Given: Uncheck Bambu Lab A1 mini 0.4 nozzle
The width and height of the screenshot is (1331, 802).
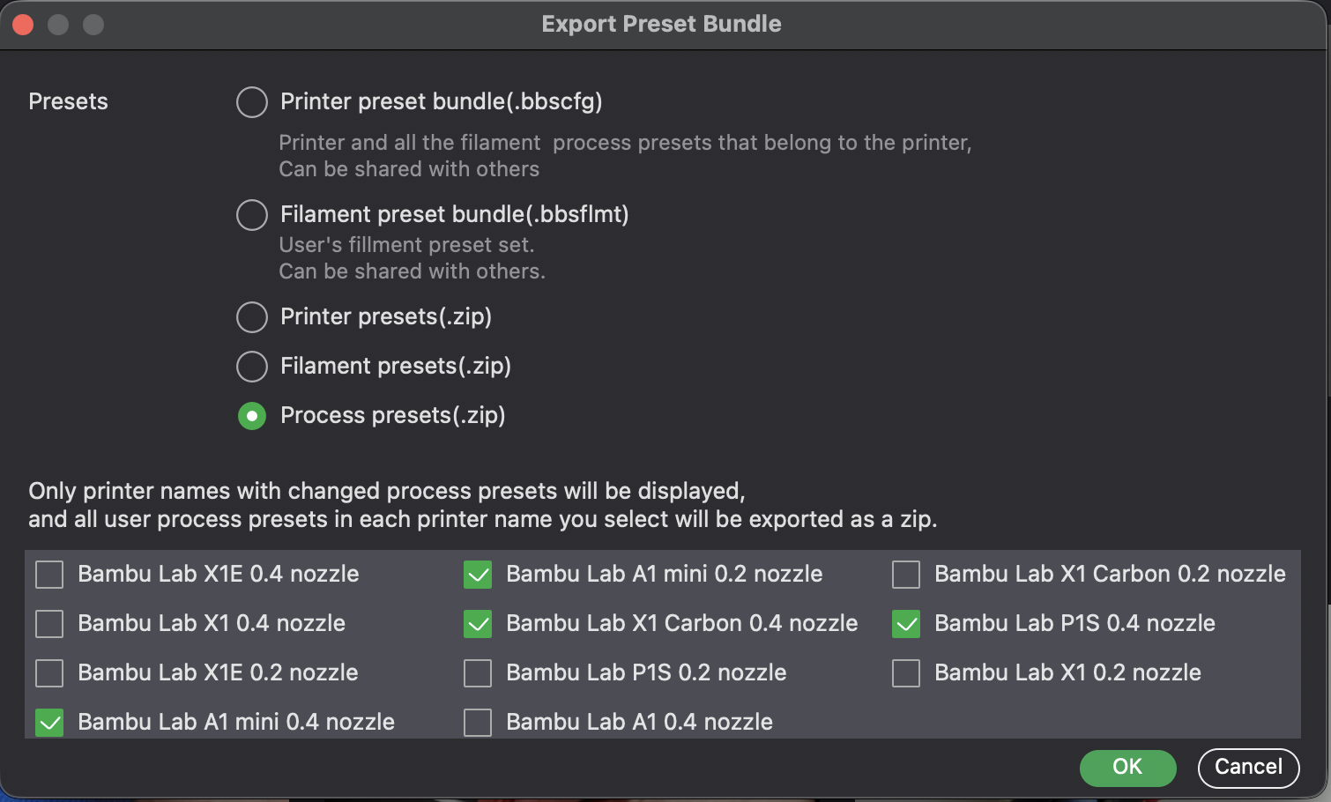Looking at the screenshot, I should [48, 723].
